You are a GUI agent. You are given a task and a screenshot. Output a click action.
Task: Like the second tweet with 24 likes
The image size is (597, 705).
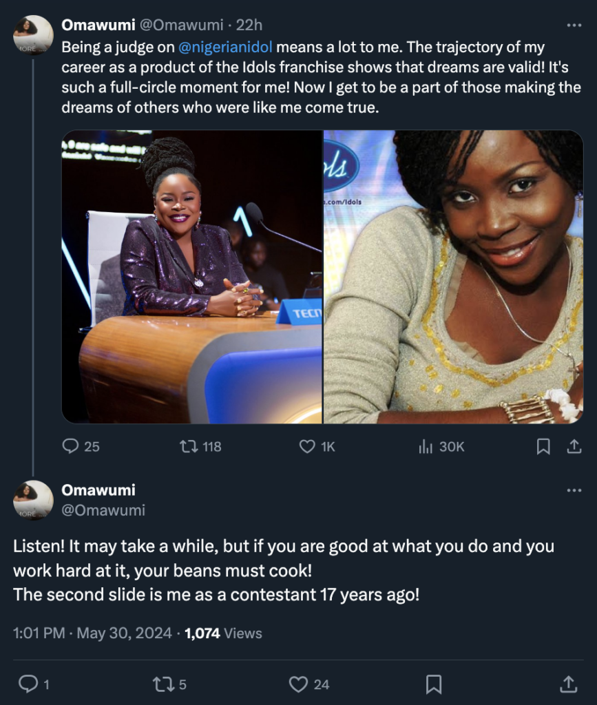coord(298,684)
